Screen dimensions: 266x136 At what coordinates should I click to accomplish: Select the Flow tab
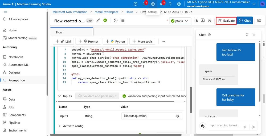(72, 32)
